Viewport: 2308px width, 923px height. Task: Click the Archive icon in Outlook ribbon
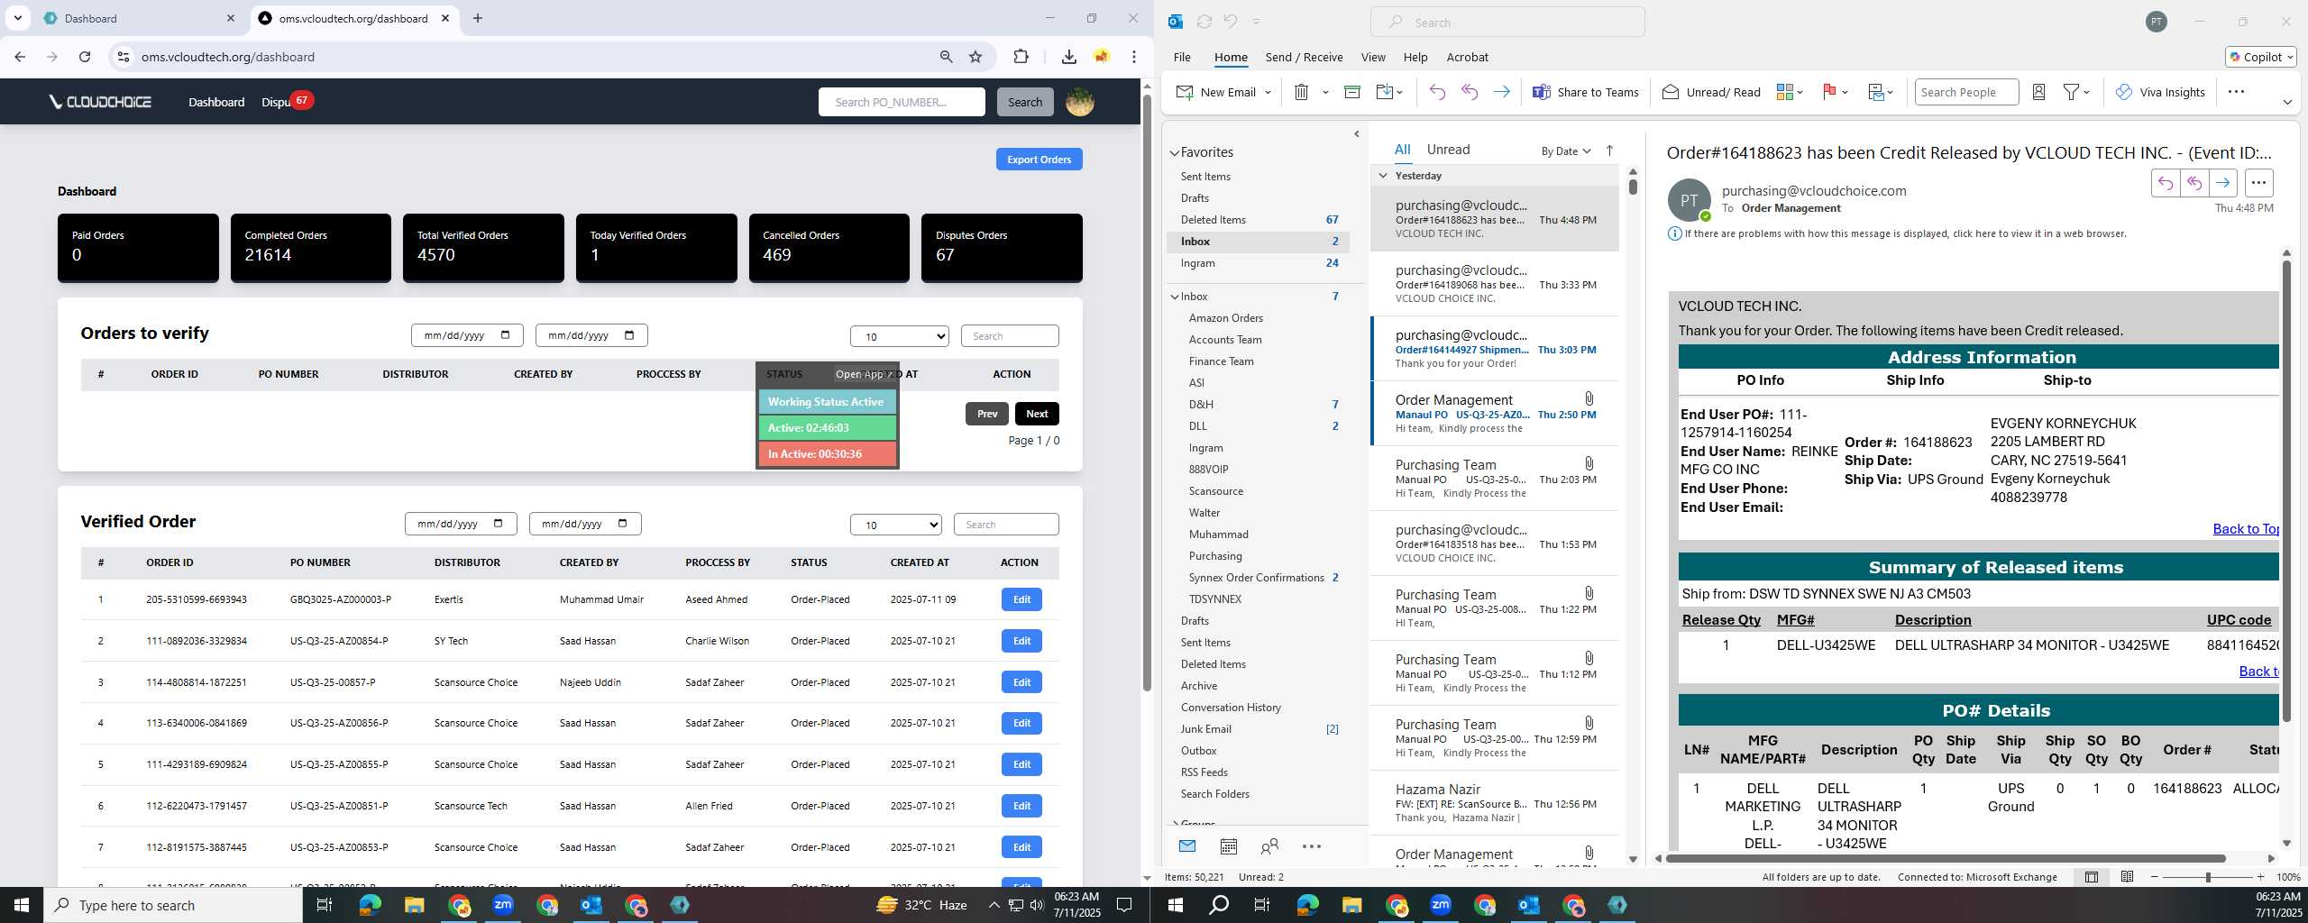pyautogui.click(x=1351, y=92)
